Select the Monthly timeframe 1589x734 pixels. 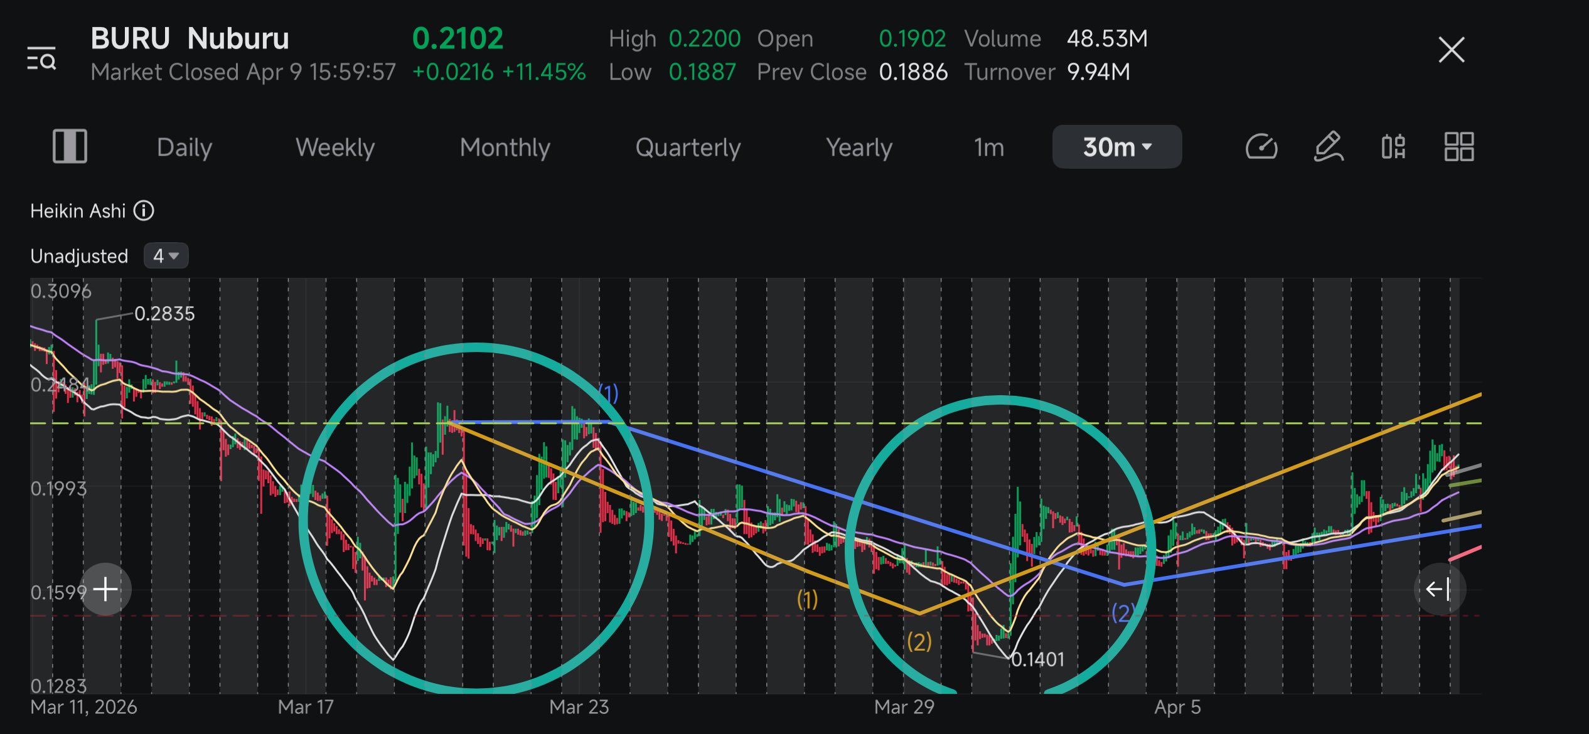pyautogui.click(x=505, y=147)
